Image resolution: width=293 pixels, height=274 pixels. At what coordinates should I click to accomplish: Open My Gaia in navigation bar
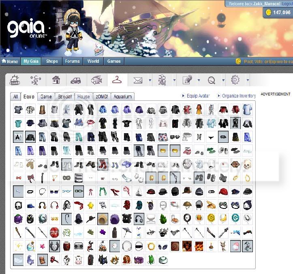pos(31,61)
